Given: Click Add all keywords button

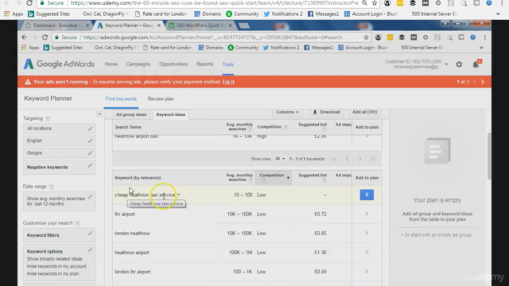Looking at the screenshot, I should [364, 112].
